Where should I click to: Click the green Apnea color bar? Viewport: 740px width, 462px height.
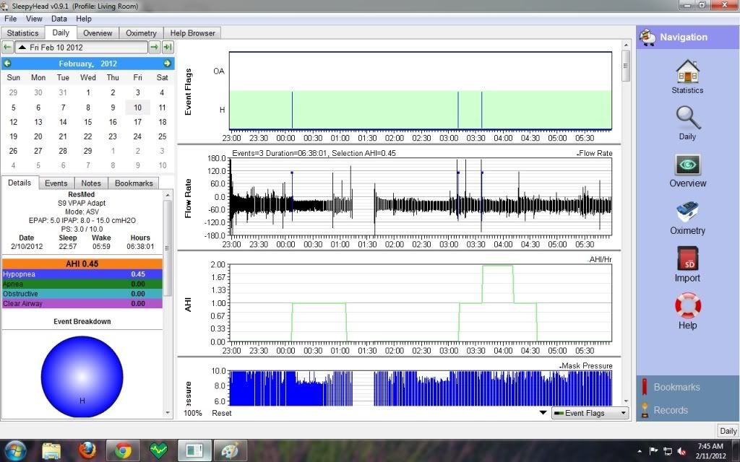[x=82, y=284]
